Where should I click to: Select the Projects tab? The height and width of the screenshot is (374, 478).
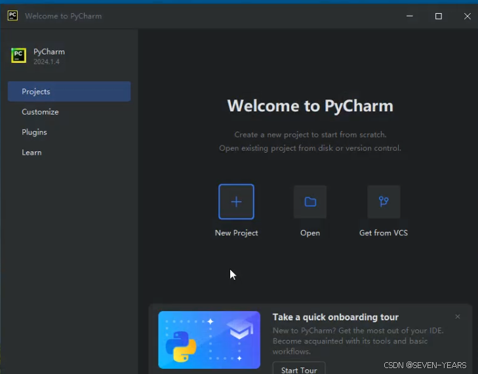tap(70, 91)
